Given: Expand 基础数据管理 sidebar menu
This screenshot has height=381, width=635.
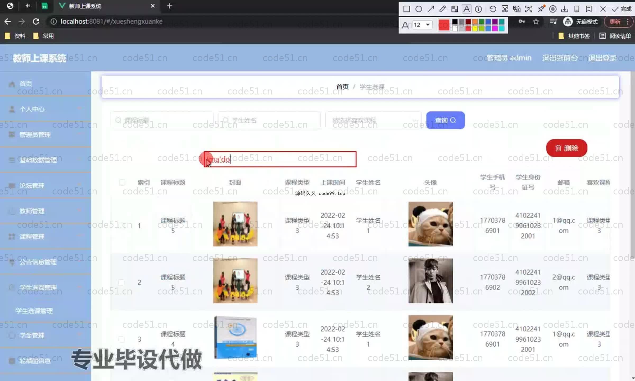Looking at the screenshot, I should 46,160.
